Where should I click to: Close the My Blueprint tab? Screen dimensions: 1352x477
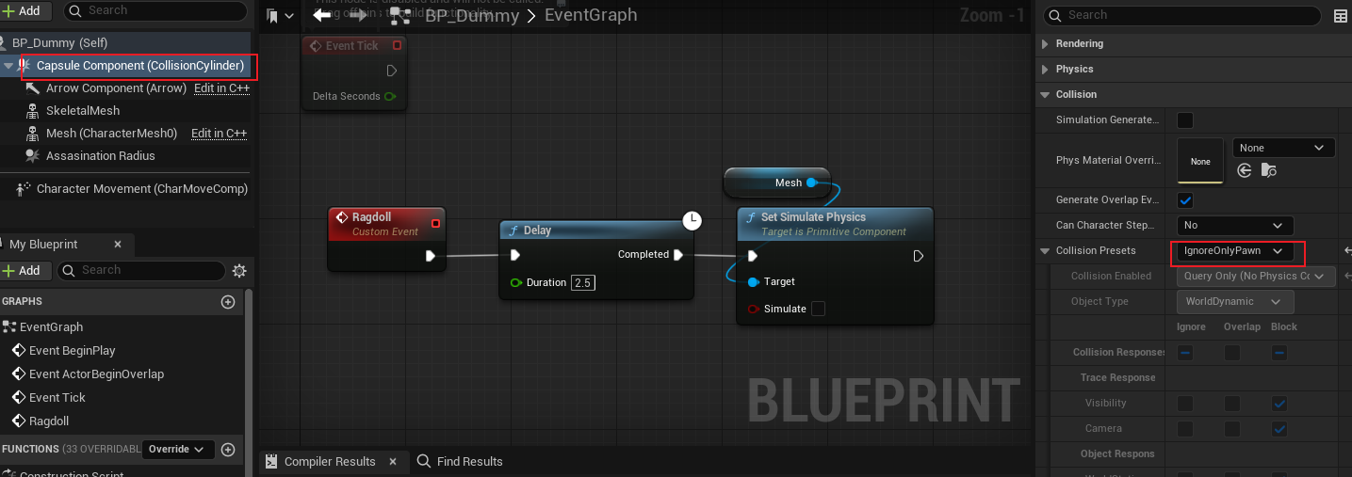pos(118,245)
